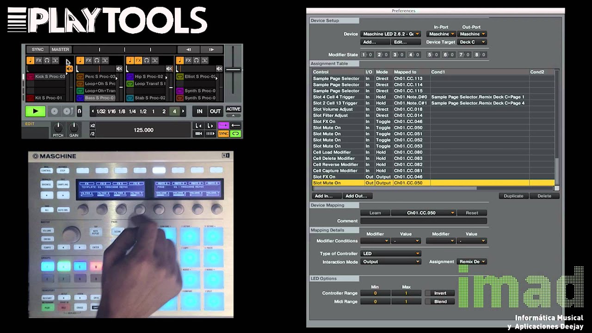Toggle keylock note icon on fourth slot
Screen dimensions: 592x333
pyautogui.click(x=180, y=60)
